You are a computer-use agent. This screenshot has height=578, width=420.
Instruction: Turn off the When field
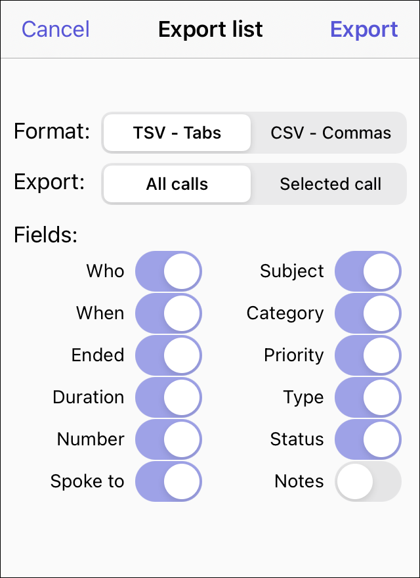coord(169,313)
